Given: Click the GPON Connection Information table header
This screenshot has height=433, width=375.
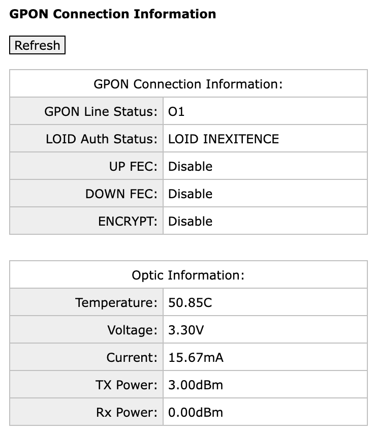Looking at the screenshot, I should [x=189, y=84].
